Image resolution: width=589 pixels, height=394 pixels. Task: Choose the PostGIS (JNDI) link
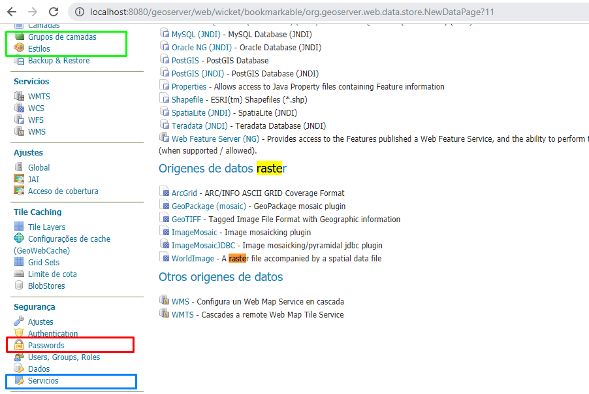tap(198, 74)
